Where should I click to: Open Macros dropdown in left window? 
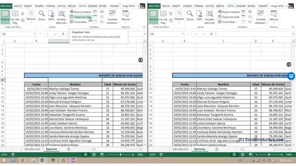click(x=126, y=17)
